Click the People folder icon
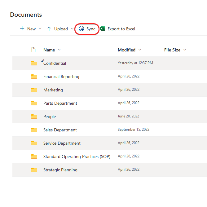Screen dimensions: 207x207 coord(34,117)
